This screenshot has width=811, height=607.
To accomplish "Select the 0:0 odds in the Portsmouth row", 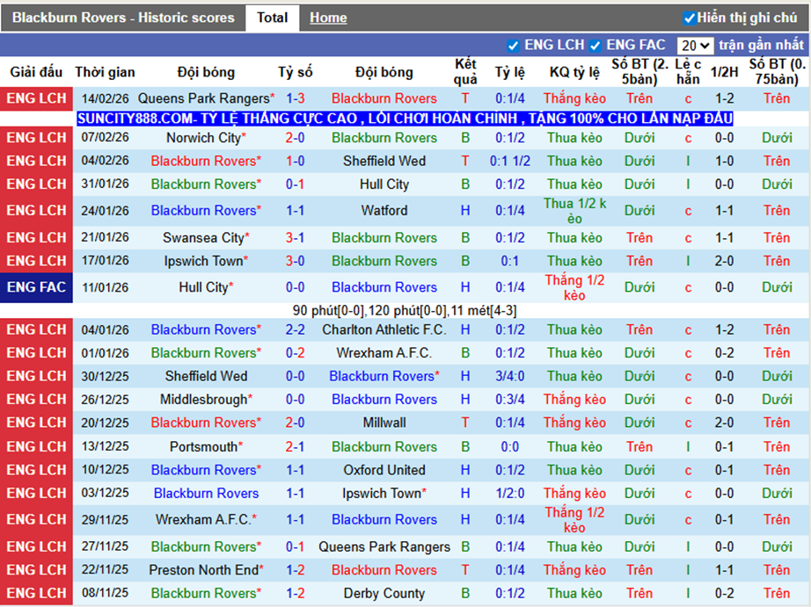I will point(510,447).
